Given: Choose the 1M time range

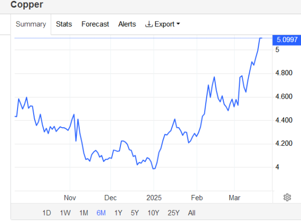Looking at the screenshot, I should click(84, 212).
